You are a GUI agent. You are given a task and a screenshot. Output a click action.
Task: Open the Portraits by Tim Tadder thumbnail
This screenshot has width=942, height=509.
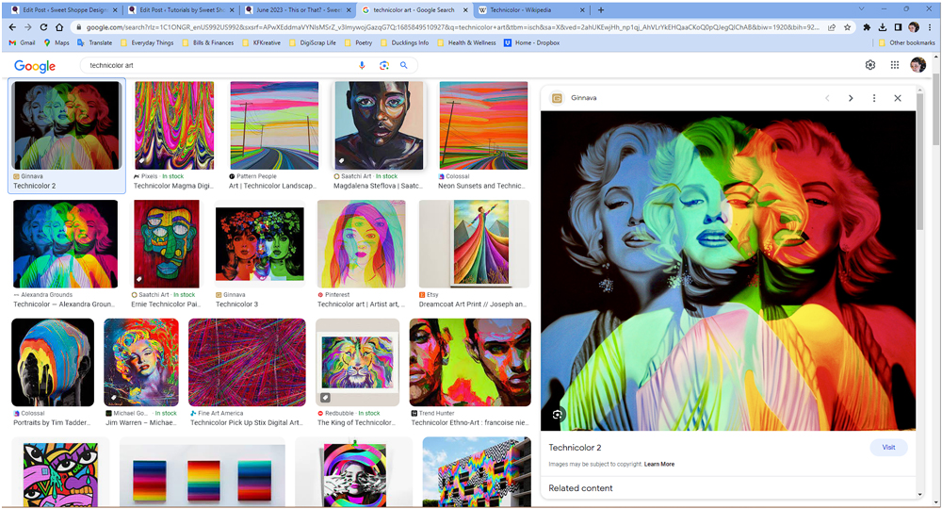click(53, 362)
